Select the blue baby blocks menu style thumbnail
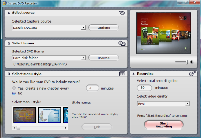Screen dimensions: 201x138 (50, 115)
